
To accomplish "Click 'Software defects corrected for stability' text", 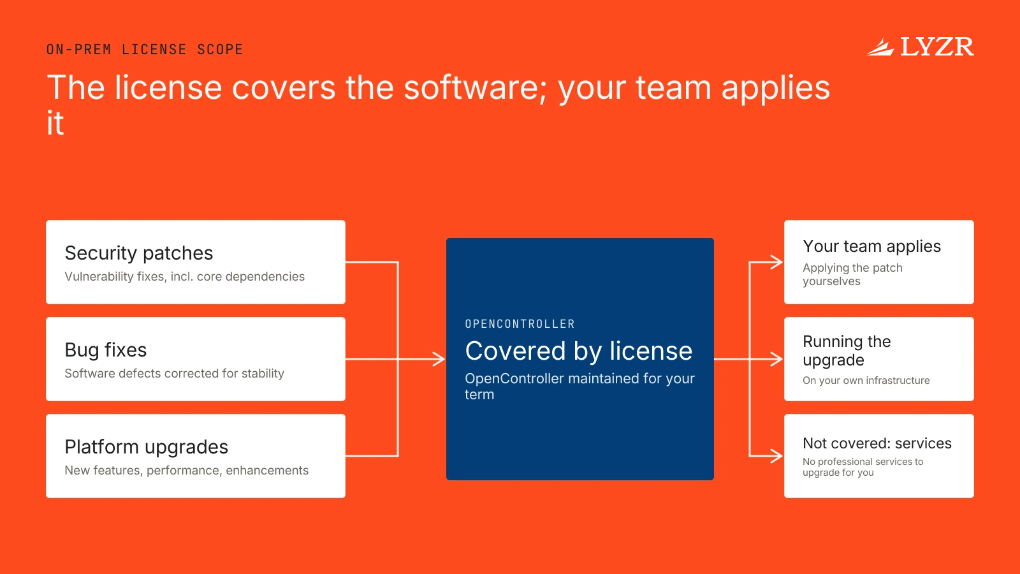I will (x=175, y=374).
